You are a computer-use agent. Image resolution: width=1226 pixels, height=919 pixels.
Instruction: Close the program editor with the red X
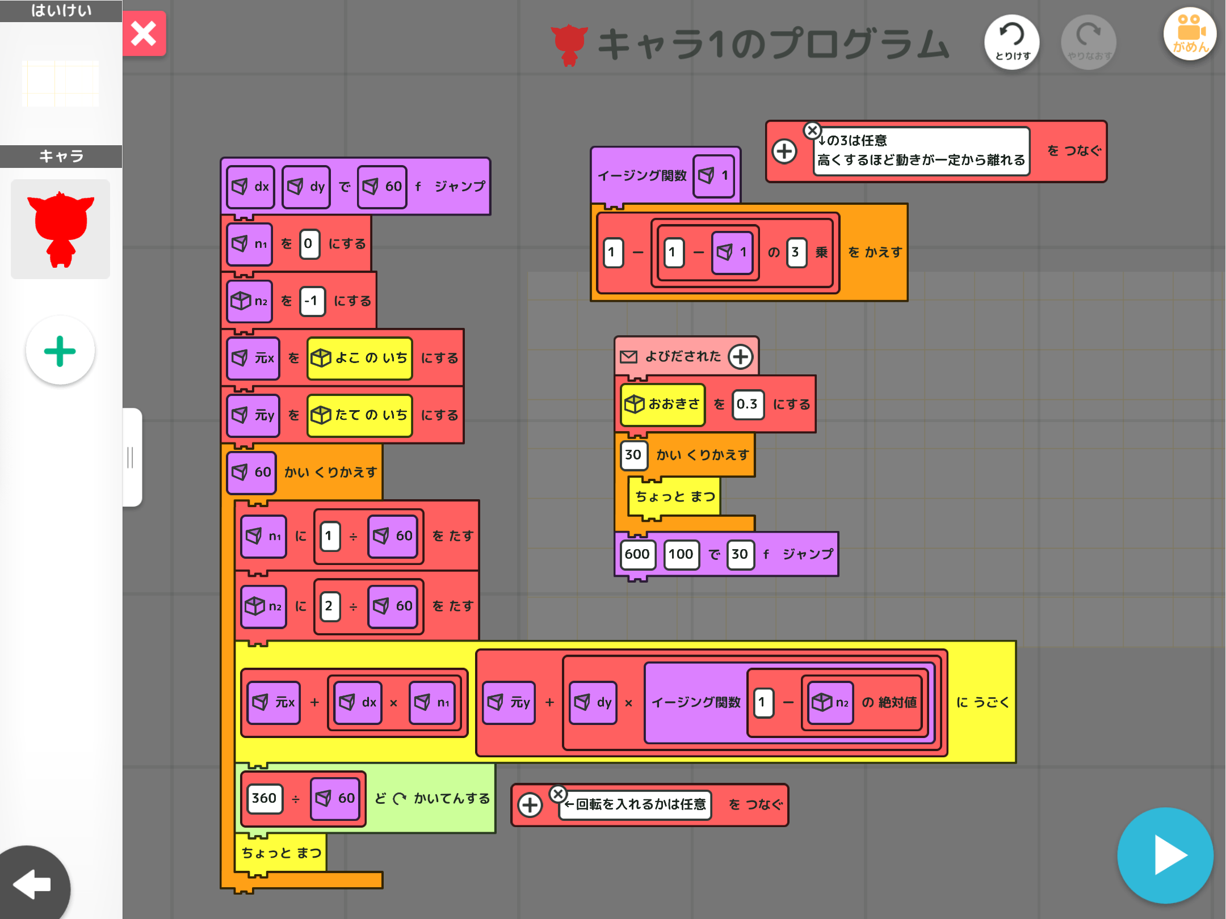(x=144, y=33)
